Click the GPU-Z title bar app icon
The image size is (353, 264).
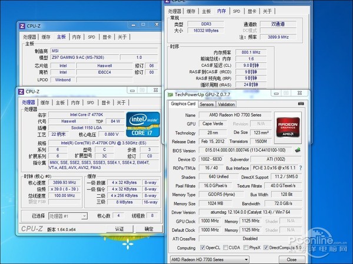(170, 93)
